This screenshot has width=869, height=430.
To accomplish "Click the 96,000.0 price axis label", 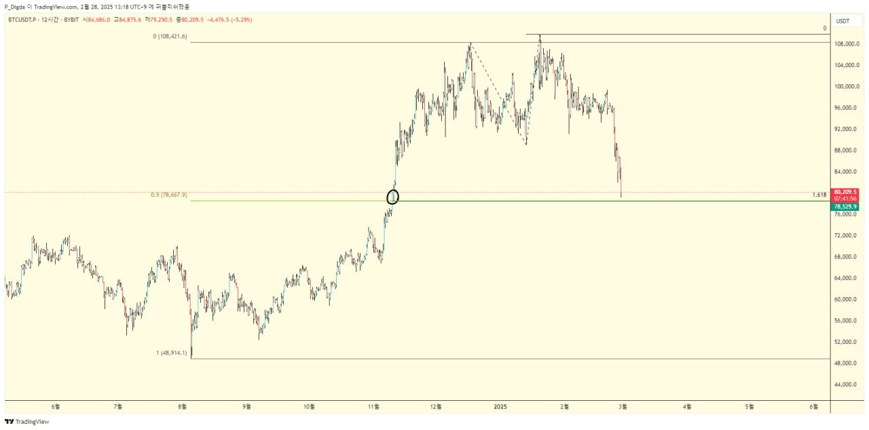I will 846,108.
